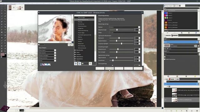This screenshot has width=200, height=112.
Task: Click the magnifier search icon below filter list
Action: (90, 63)
